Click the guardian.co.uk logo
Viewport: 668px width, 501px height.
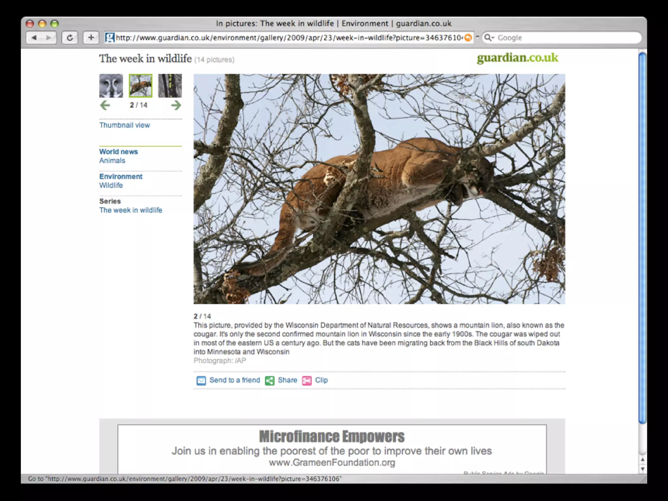pyautogui.click(x=517, y=58)
